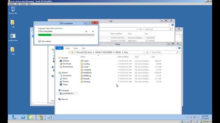220x123 pixels.
Task: Select 'MSSQL11.SQLEXPRESS' breadcrumb segment
Action: tap(104, 52)
